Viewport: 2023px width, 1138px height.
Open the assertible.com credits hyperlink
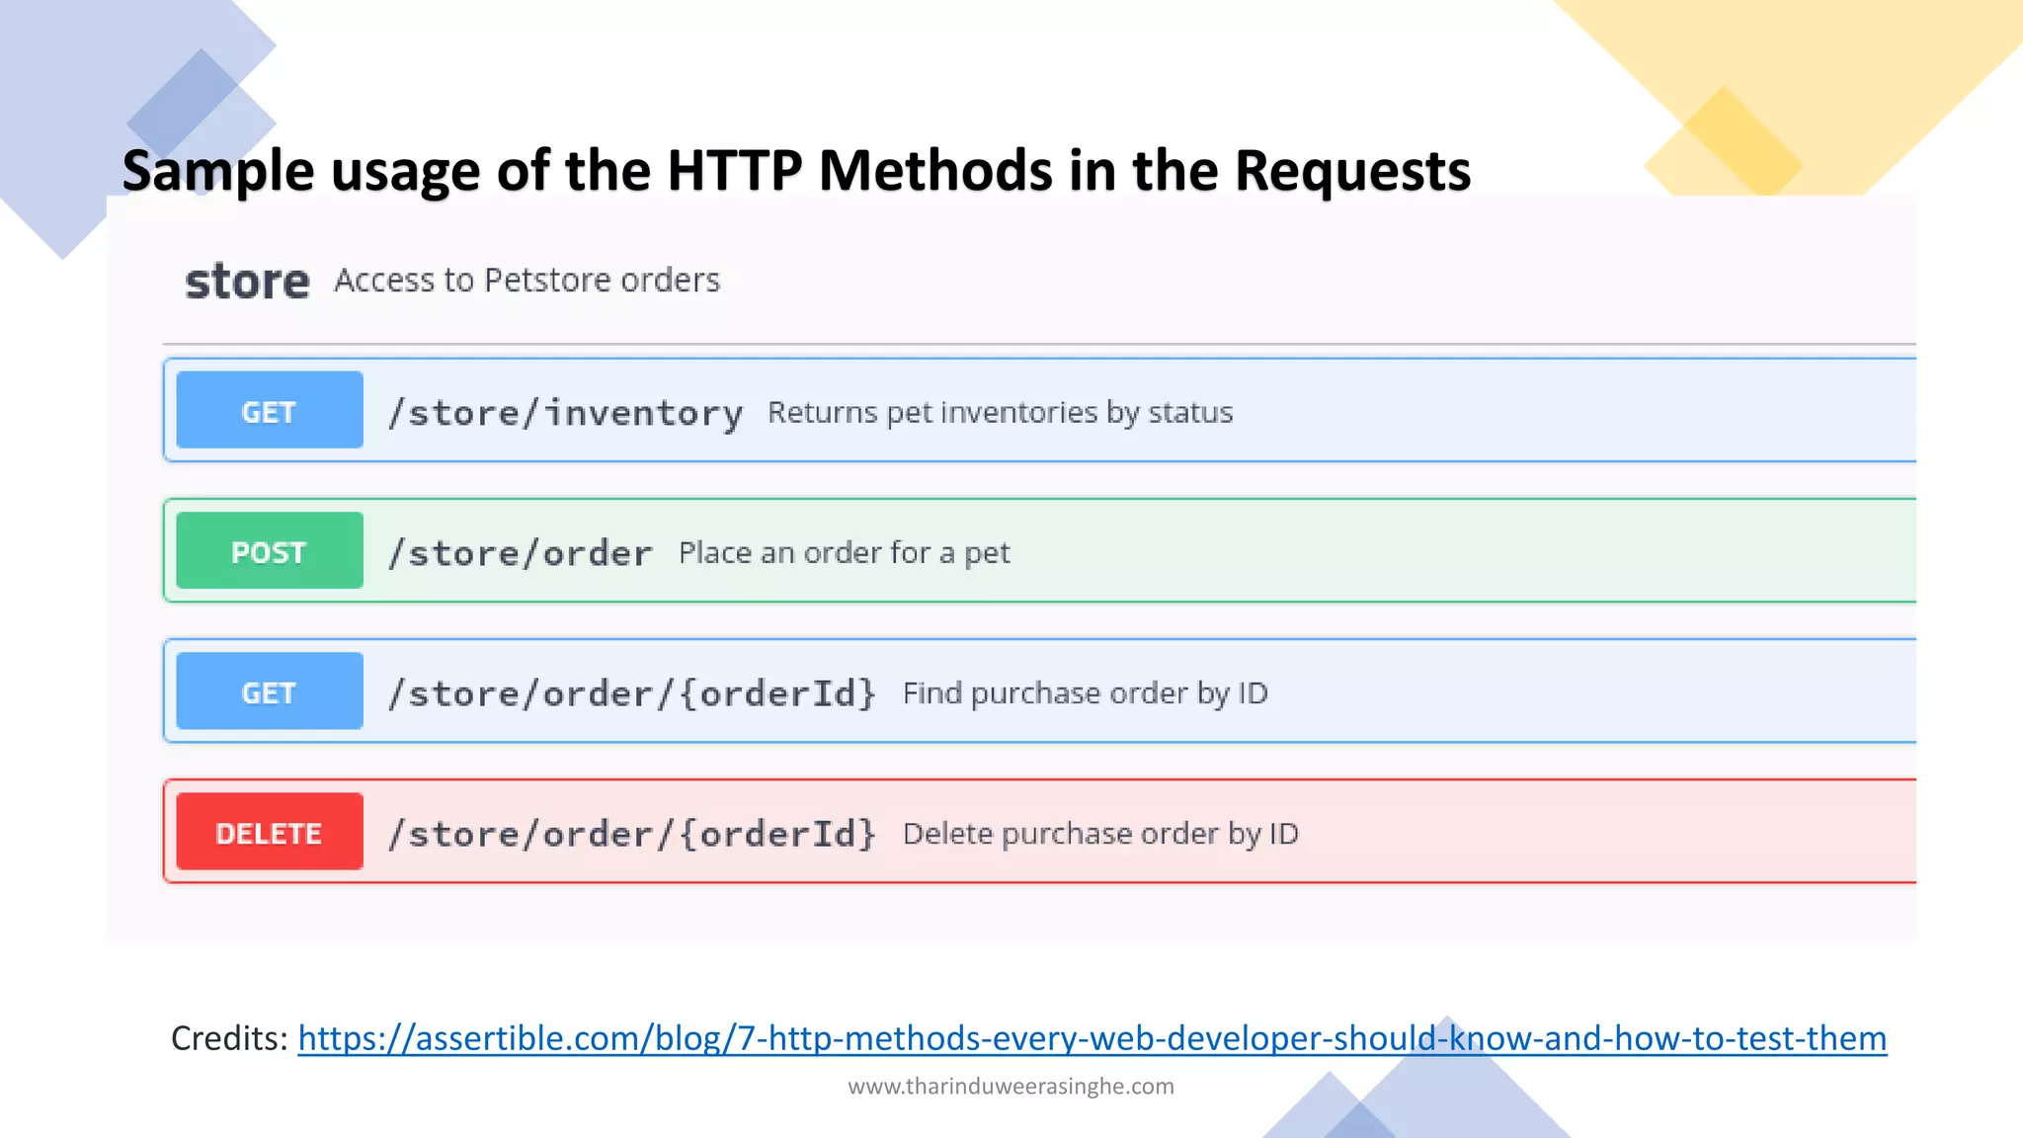pos(1092,1038)
